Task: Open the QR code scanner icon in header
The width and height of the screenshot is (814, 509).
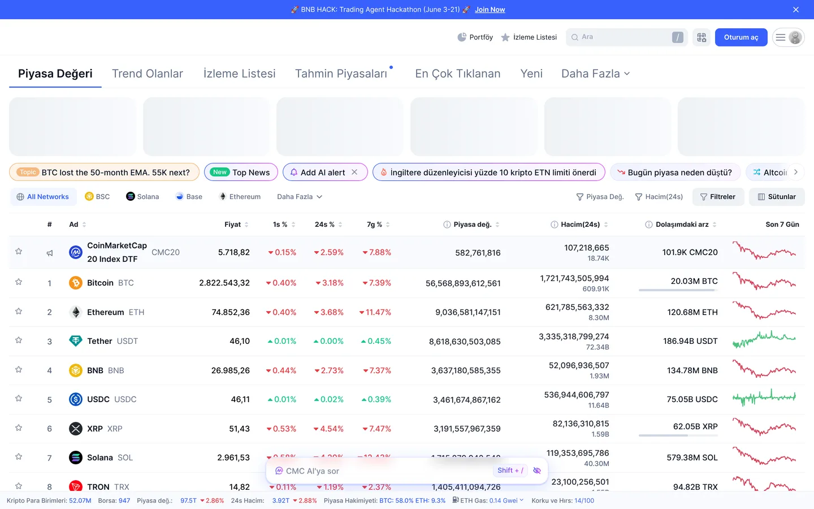Action: click(x=702, y=37)
